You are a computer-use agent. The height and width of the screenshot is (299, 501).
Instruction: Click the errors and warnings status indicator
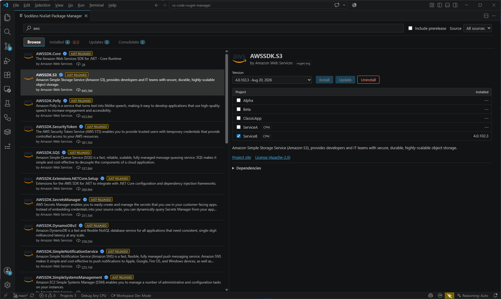point(48,295)
